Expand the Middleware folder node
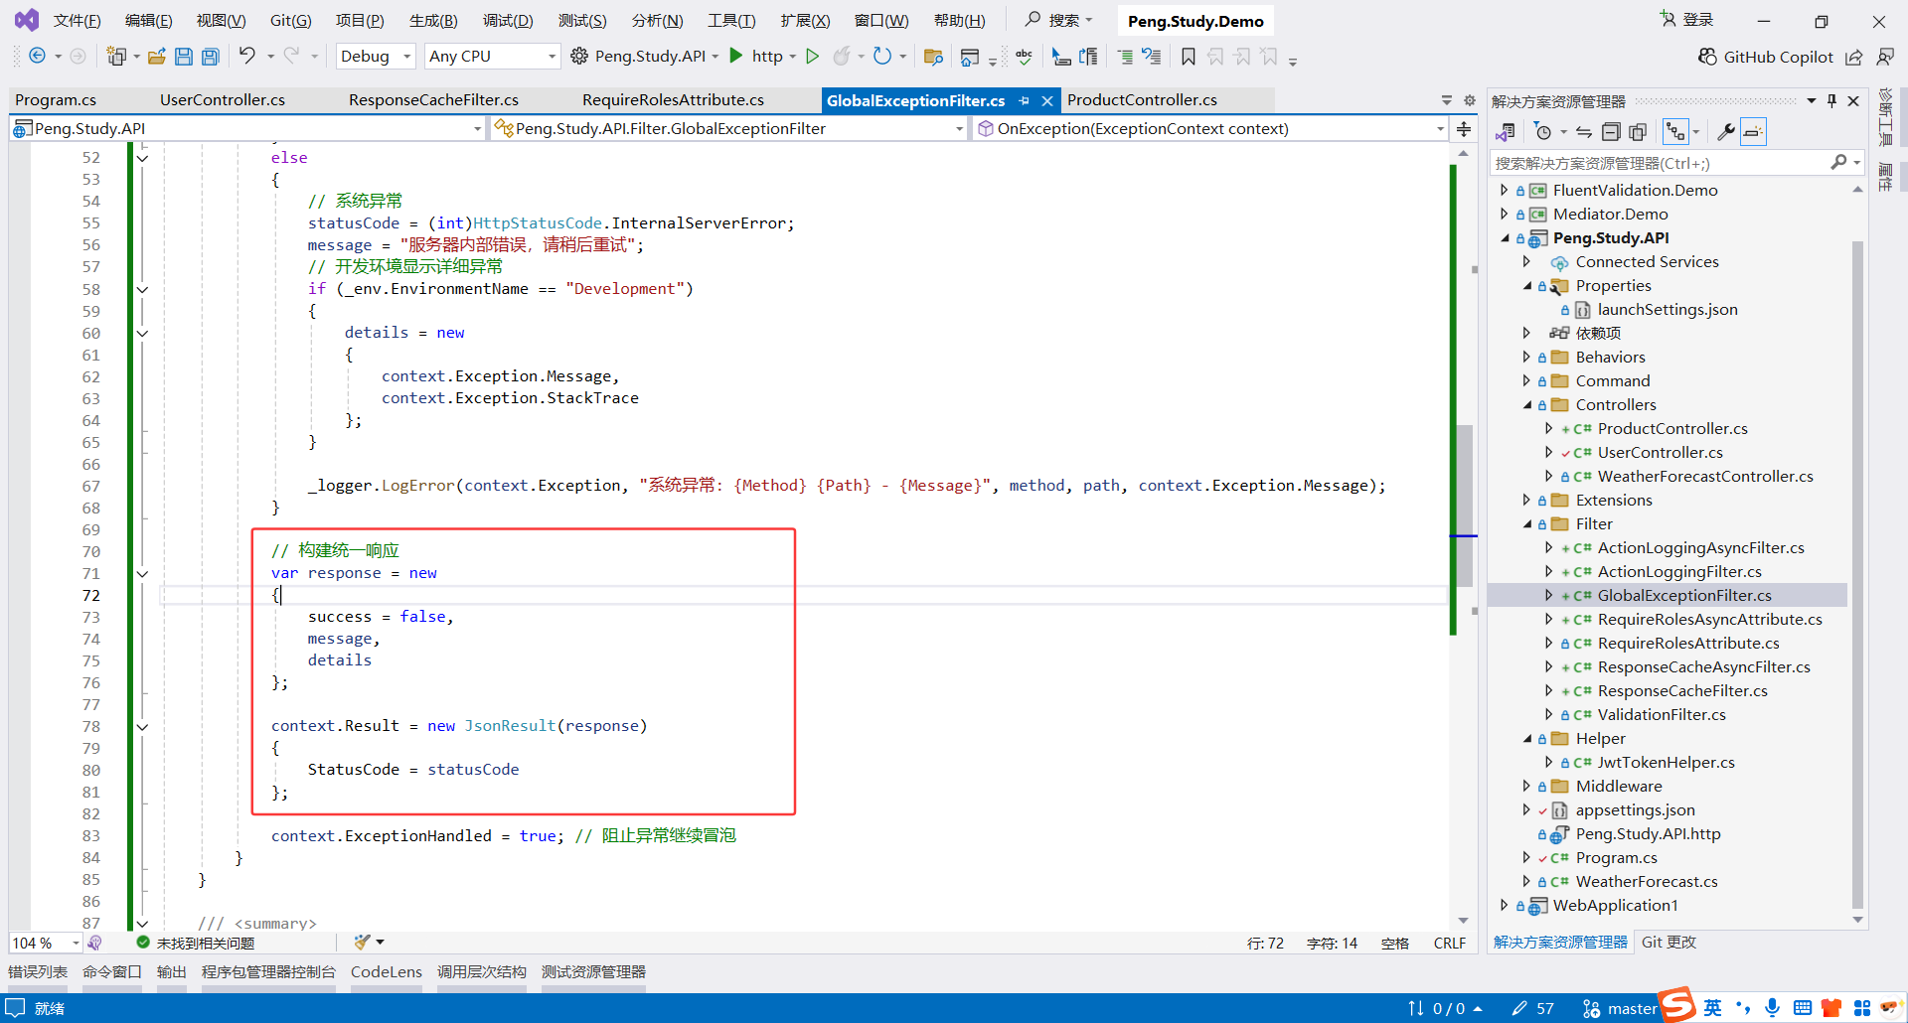 [1527, 787]
